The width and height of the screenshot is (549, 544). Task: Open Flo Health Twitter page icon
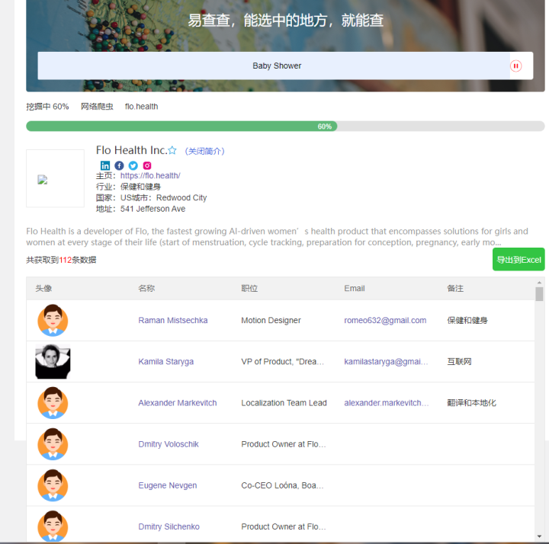coord(133,165)
